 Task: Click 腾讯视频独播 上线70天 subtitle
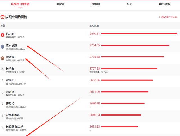coord(16,130)
